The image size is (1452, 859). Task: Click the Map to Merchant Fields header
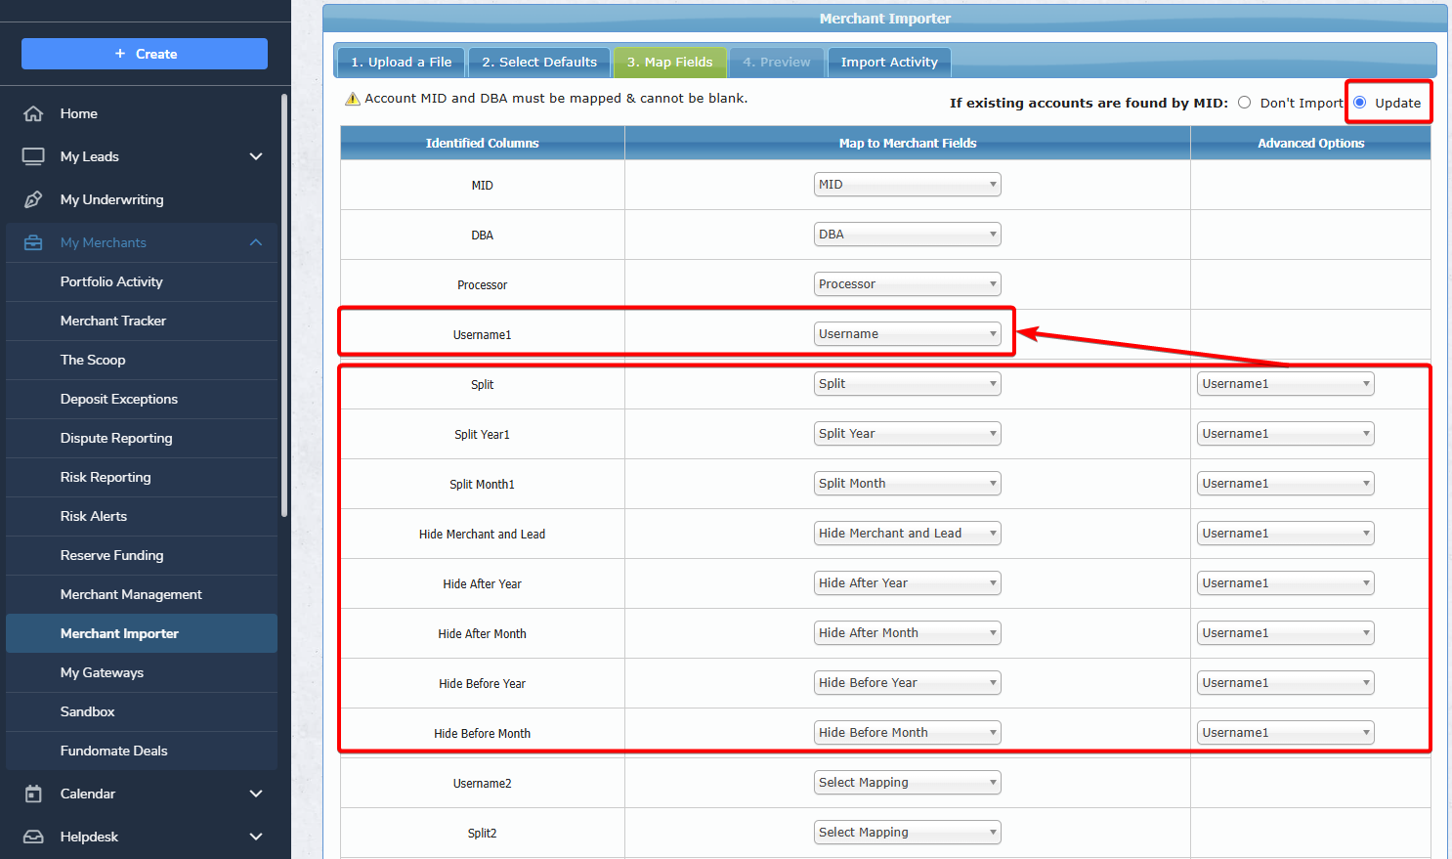point(908,143)
